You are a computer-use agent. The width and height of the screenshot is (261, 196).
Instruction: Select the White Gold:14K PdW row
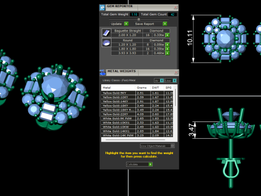[x=137, y=135]
